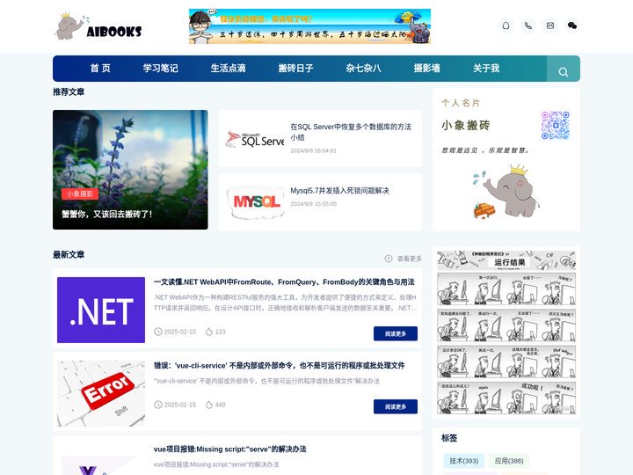Screen dimensions: 633x475
Task: Open featured article 蟹蟹你，又该回去搬砖了
Action: pyautogui.click(x=106, y=214)
